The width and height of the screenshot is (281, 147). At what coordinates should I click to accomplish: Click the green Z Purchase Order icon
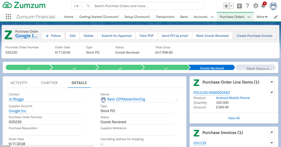coord(8,35)
